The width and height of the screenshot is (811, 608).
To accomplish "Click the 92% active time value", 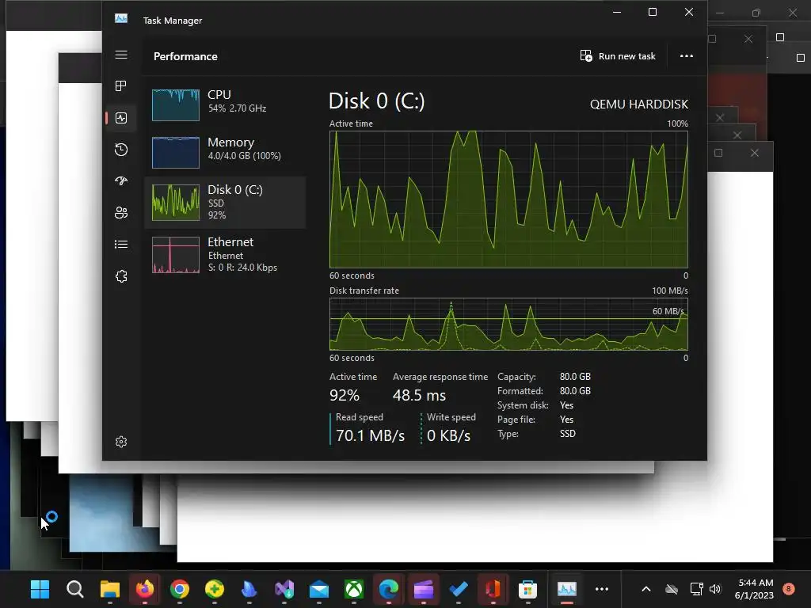I will click(345, 396).
